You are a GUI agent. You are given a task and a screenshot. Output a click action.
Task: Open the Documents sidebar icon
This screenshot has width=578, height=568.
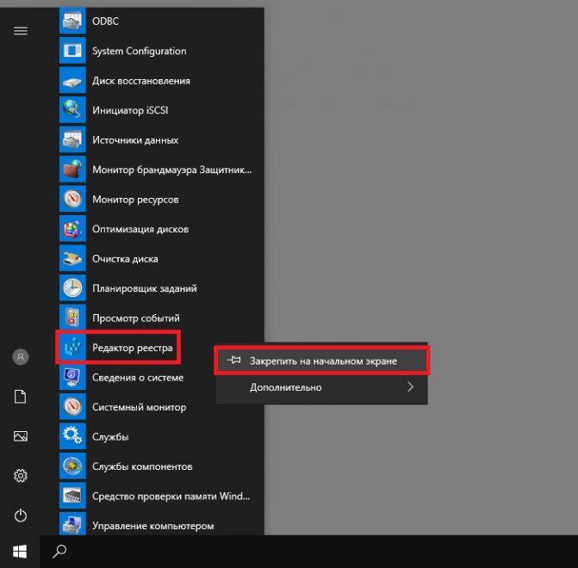coord(21,397)
